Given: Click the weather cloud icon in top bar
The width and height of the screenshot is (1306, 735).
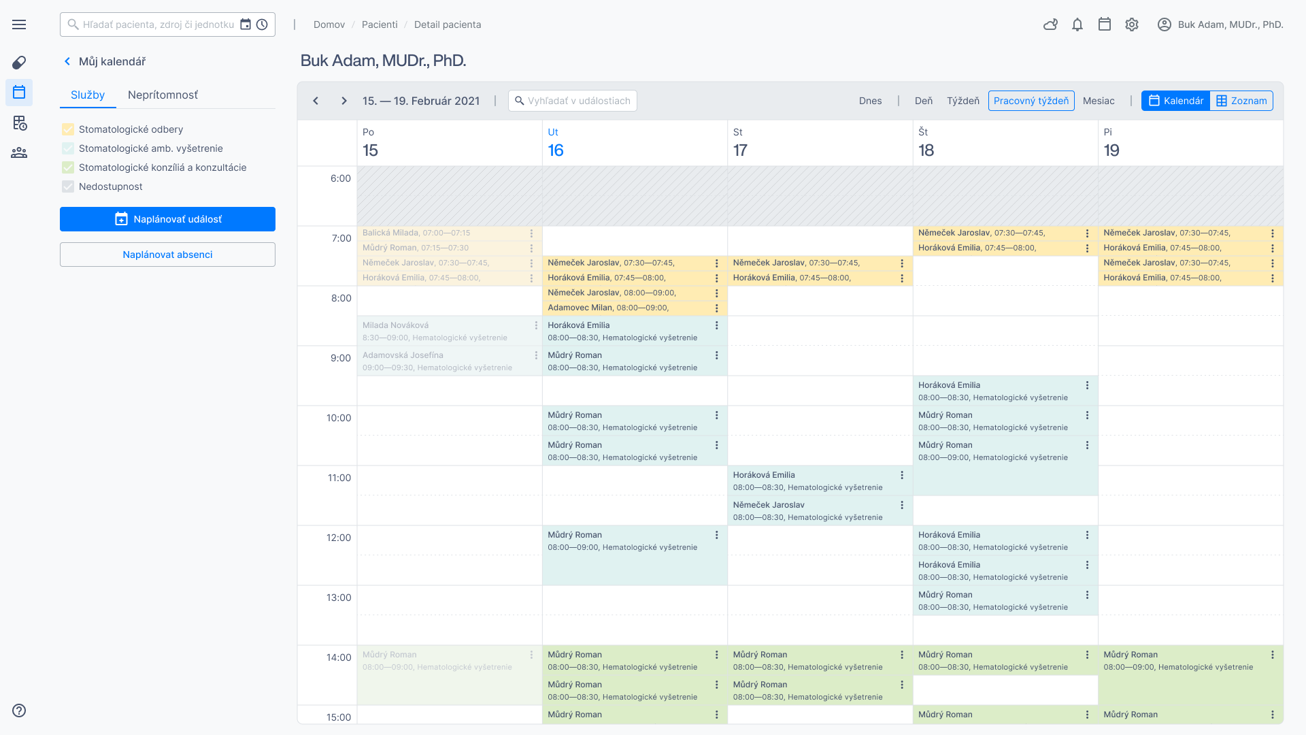Looking at the screenshot, I should [x=1050, y=24].
